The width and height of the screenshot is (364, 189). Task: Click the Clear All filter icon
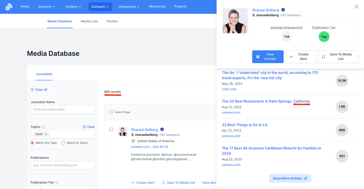click(x=32, y=90)
